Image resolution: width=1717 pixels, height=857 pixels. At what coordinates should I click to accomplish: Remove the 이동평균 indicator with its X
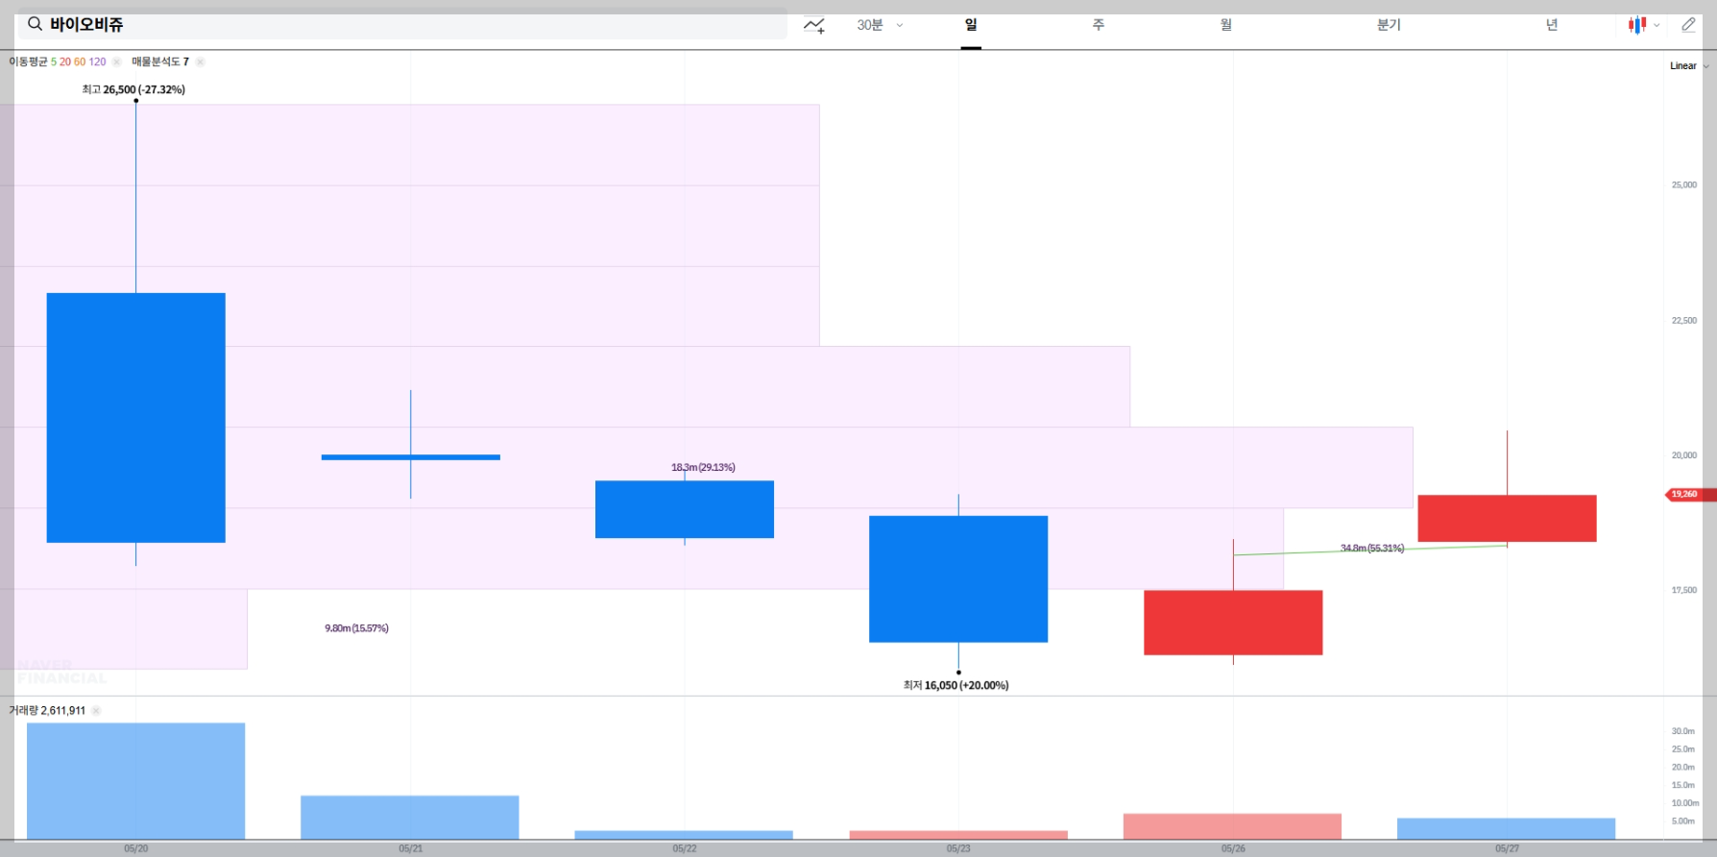pos(116,61)
